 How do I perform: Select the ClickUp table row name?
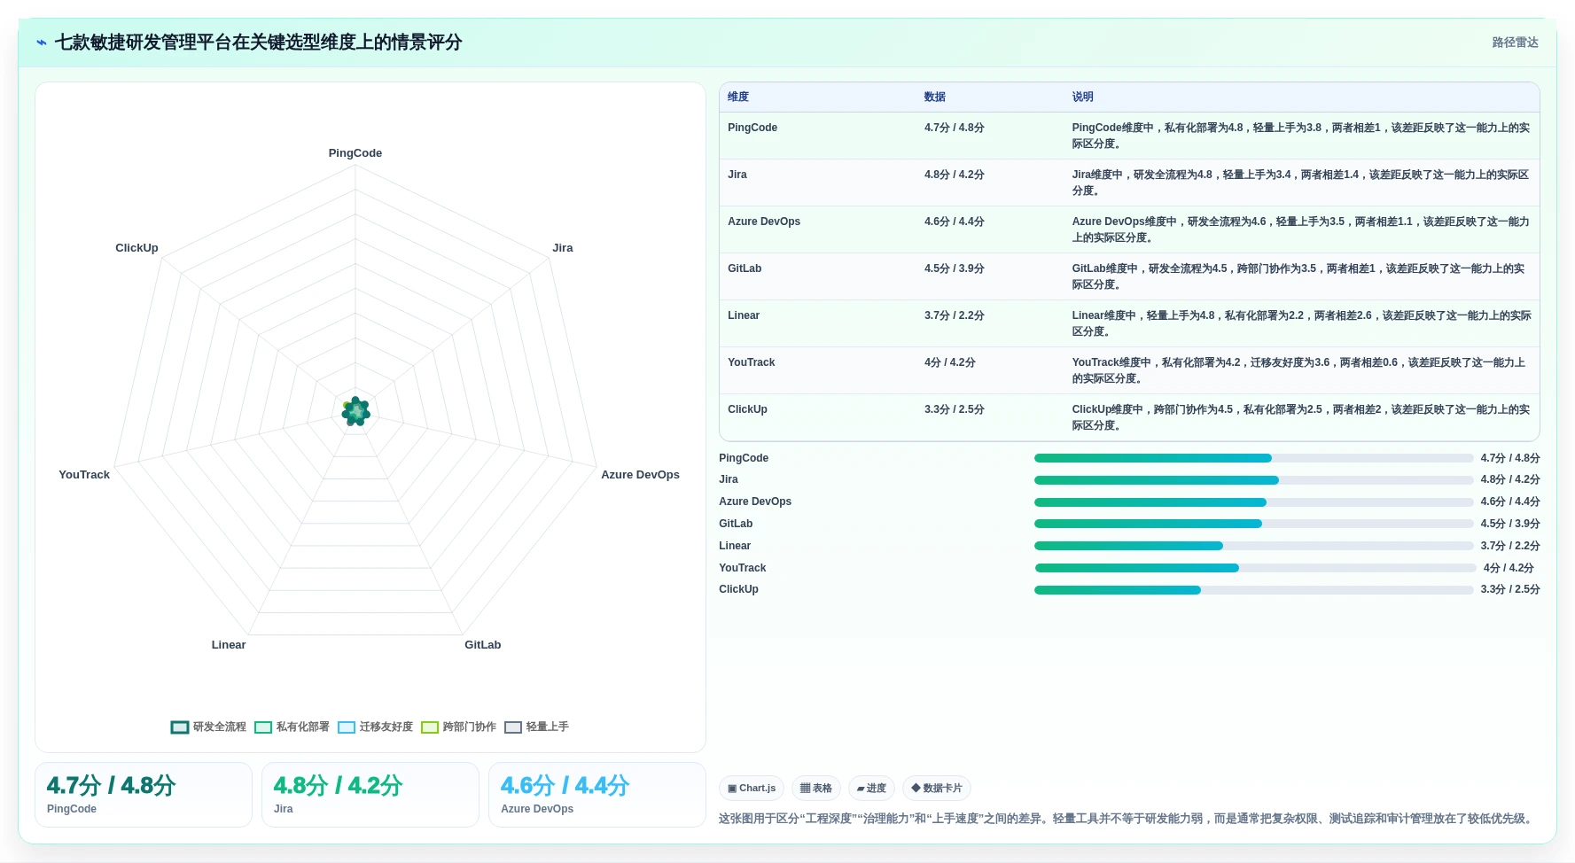click(747, 409)
